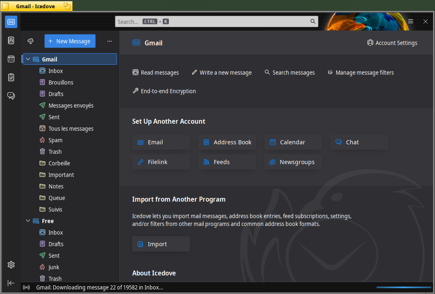Open the Calendar space in sidebar
Image resolution: width=435 pixels, height=294 pixels.
[11, 59]
